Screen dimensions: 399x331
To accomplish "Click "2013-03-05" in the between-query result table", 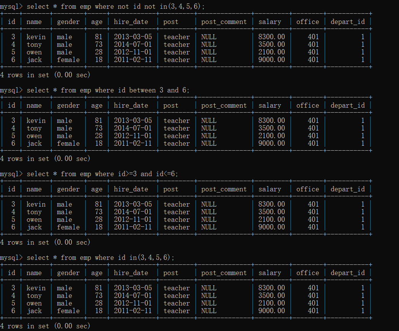I will (133, 121).
